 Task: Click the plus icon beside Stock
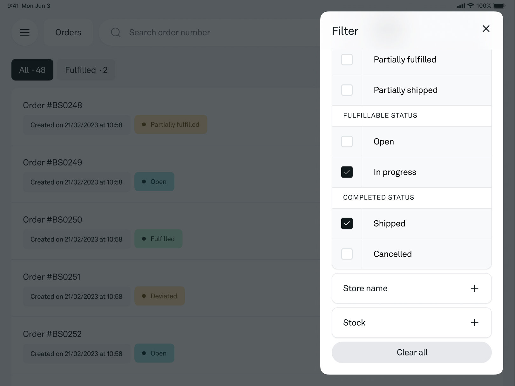(475, 323)
